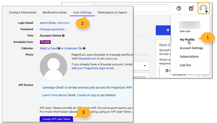
Task: Click the Learn more OAuth link
Action: [50, 95]
